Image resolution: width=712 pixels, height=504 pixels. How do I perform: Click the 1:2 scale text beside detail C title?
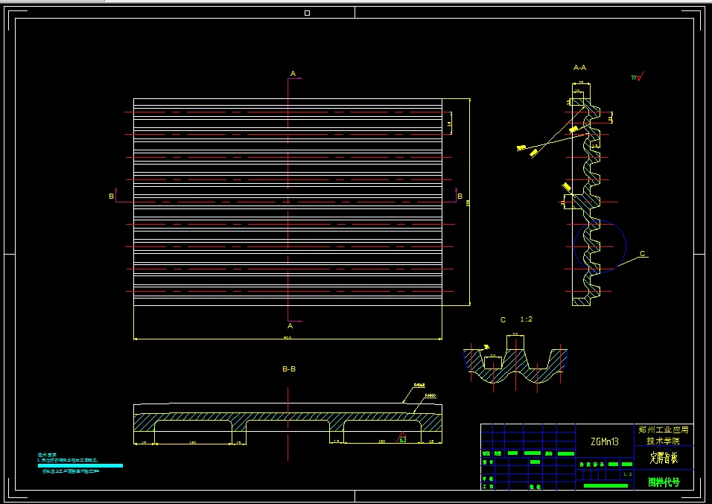click(x=526, y=319)
